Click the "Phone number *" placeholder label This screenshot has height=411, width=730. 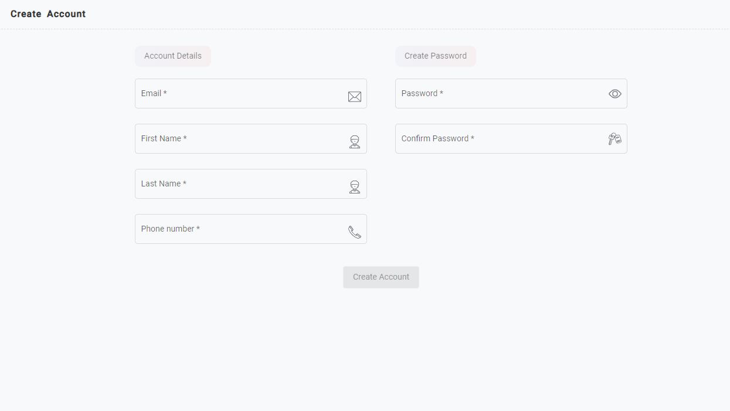pyautogui.click(x=170, y=229)
